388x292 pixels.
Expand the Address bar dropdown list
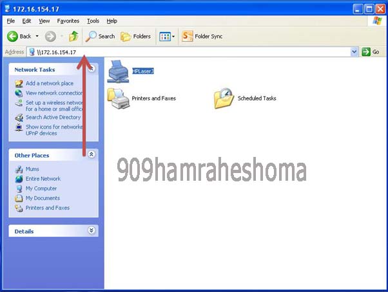point(354,52)
